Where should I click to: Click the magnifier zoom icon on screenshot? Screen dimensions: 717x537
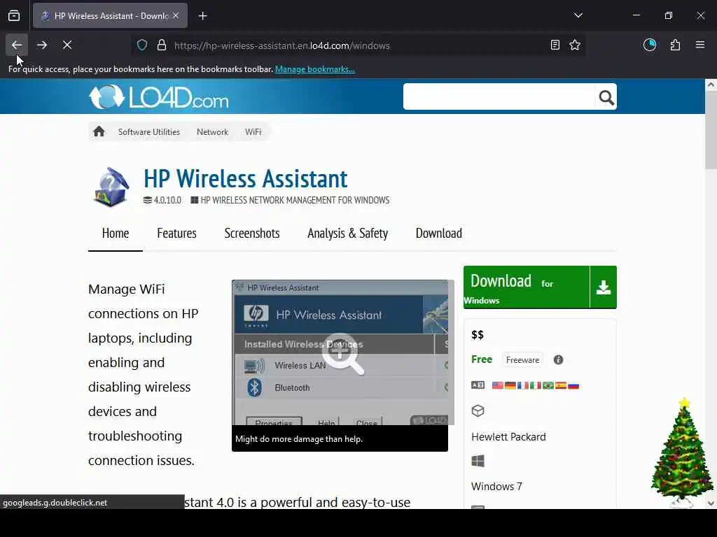(x=342, y=355)
